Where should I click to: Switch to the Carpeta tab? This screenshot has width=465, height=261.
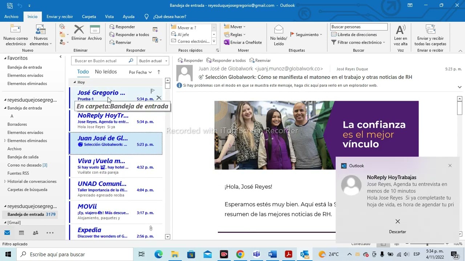(x=89, y=17)
